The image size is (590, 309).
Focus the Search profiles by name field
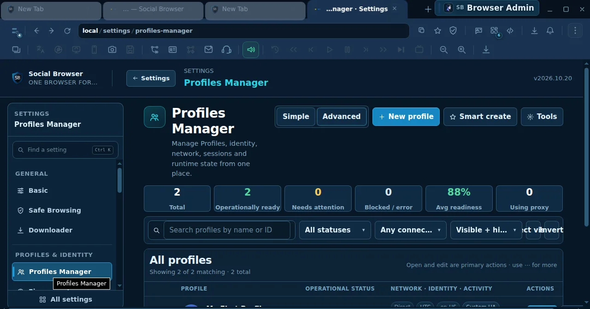click(227, 230)
